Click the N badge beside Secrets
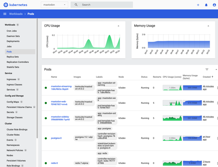The image size is (218, 167). click(x=17, y=112)
